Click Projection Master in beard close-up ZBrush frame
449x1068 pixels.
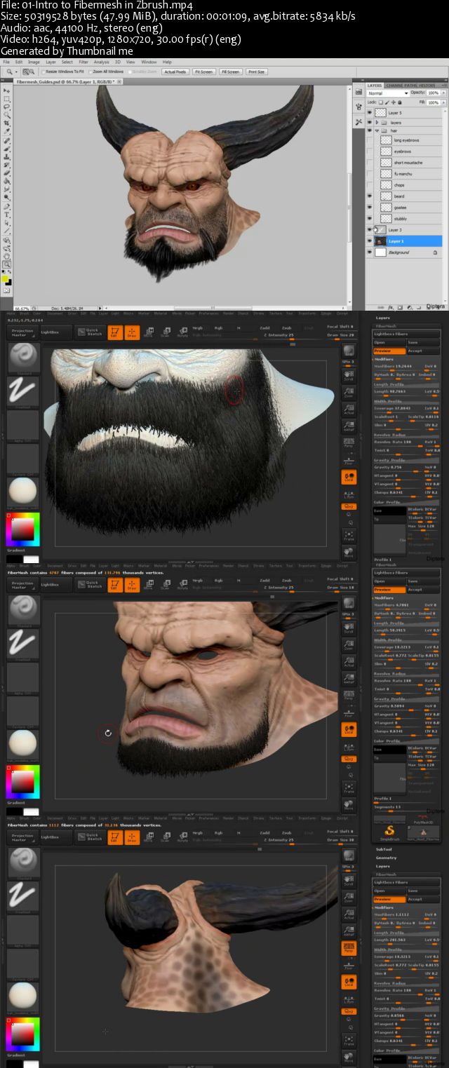[22, 332]
